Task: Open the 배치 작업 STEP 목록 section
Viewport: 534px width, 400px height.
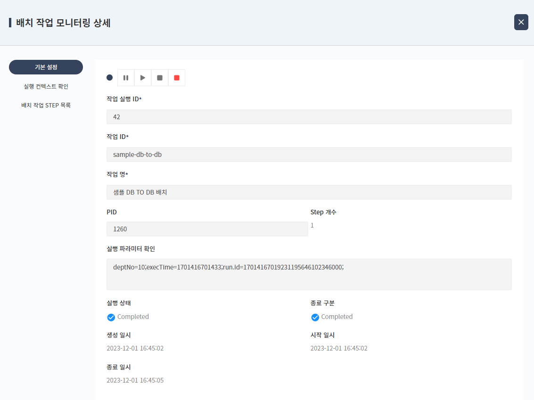Action: point(46,105)
